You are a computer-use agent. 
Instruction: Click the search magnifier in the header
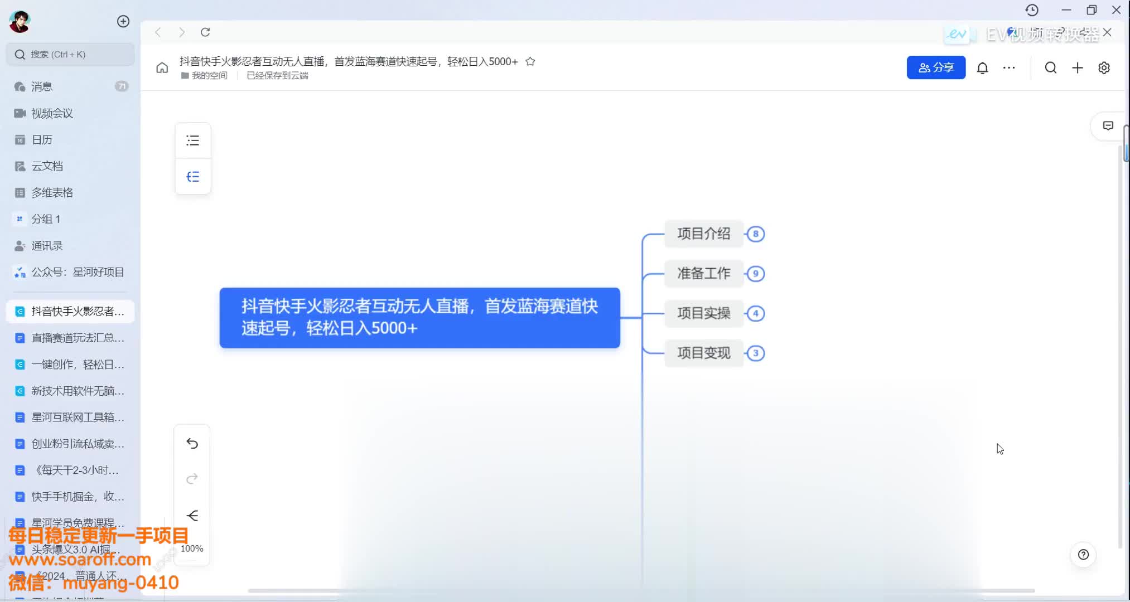point(1051,68)
